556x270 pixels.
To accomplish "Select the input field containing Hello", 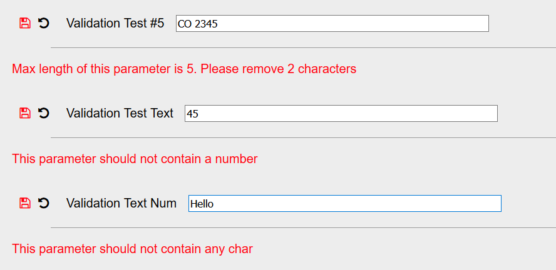I will (344, 204).
